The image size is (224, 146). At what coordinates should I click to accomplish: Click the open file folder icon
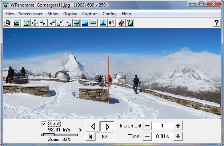(x=7, y=23)
